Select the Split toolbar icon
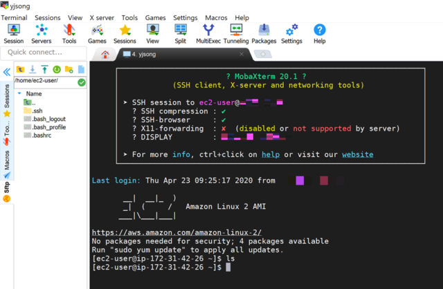This screenshot has height=289, width=443. [180, 34]
